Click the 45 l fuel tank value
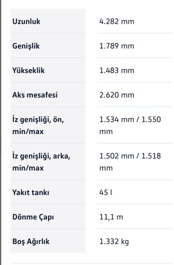Viewport: 174px width, 265px height. point(106,193)
